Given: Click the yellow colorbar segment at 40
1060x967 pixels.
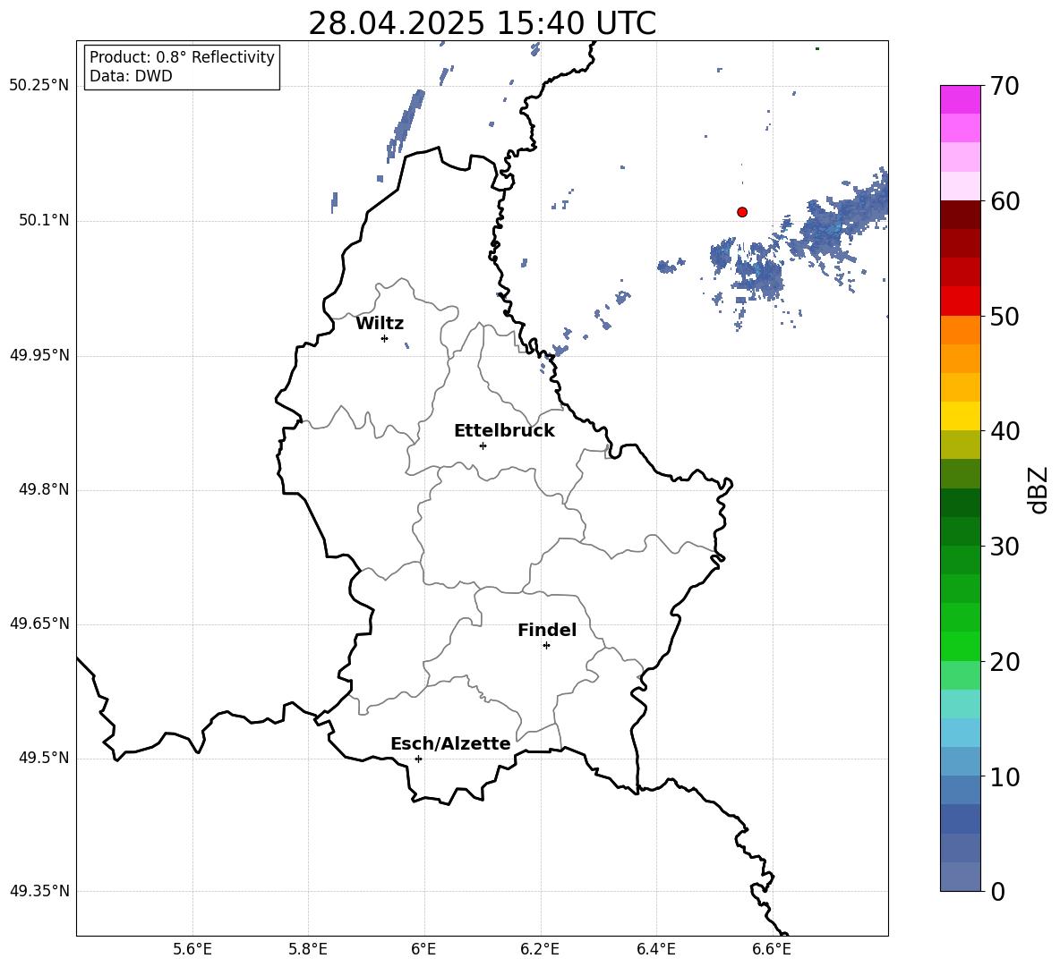Looking at the screenshot, I should [x=960, y=416].
